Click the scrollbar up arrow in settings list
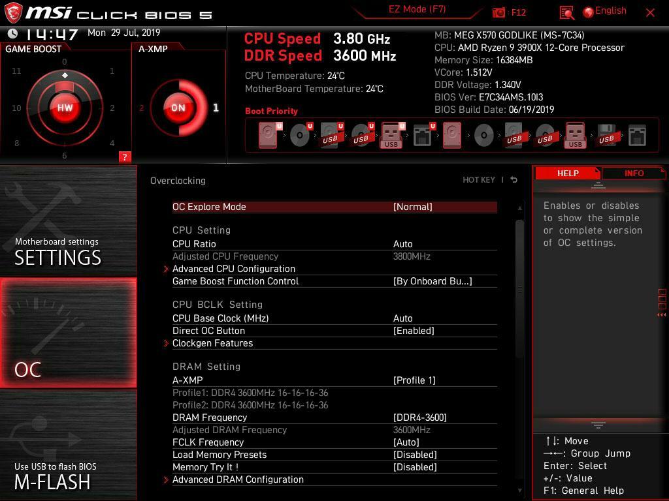 coord(519,208)
